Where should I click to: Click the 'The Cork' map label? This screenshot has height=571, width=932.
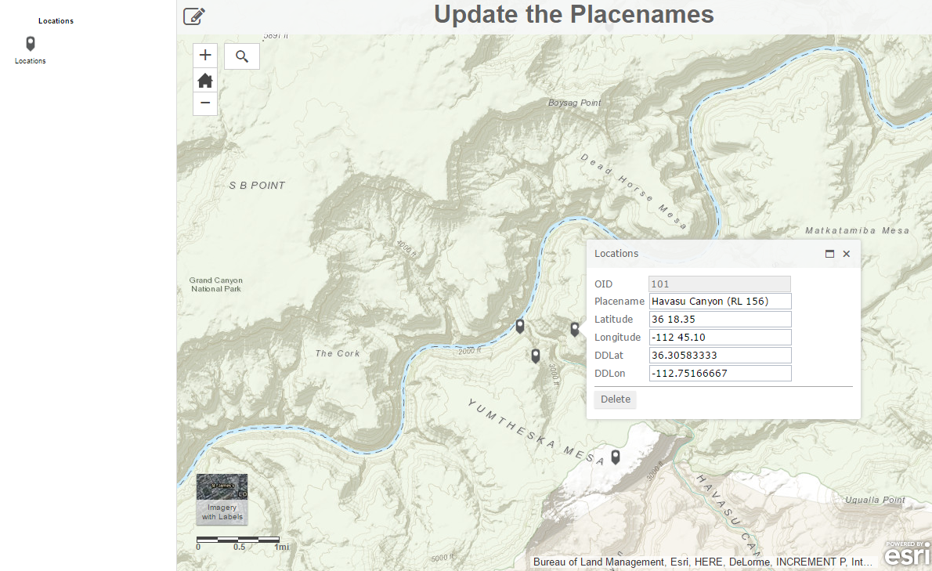tap(338, 353)
